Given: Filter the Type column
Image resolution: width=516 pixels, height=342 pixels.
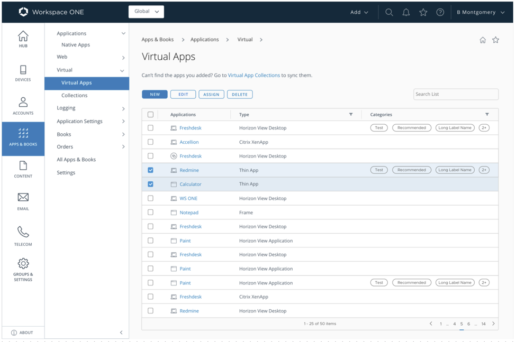Looking at the screenshot, I should click(x=351, y=114).
